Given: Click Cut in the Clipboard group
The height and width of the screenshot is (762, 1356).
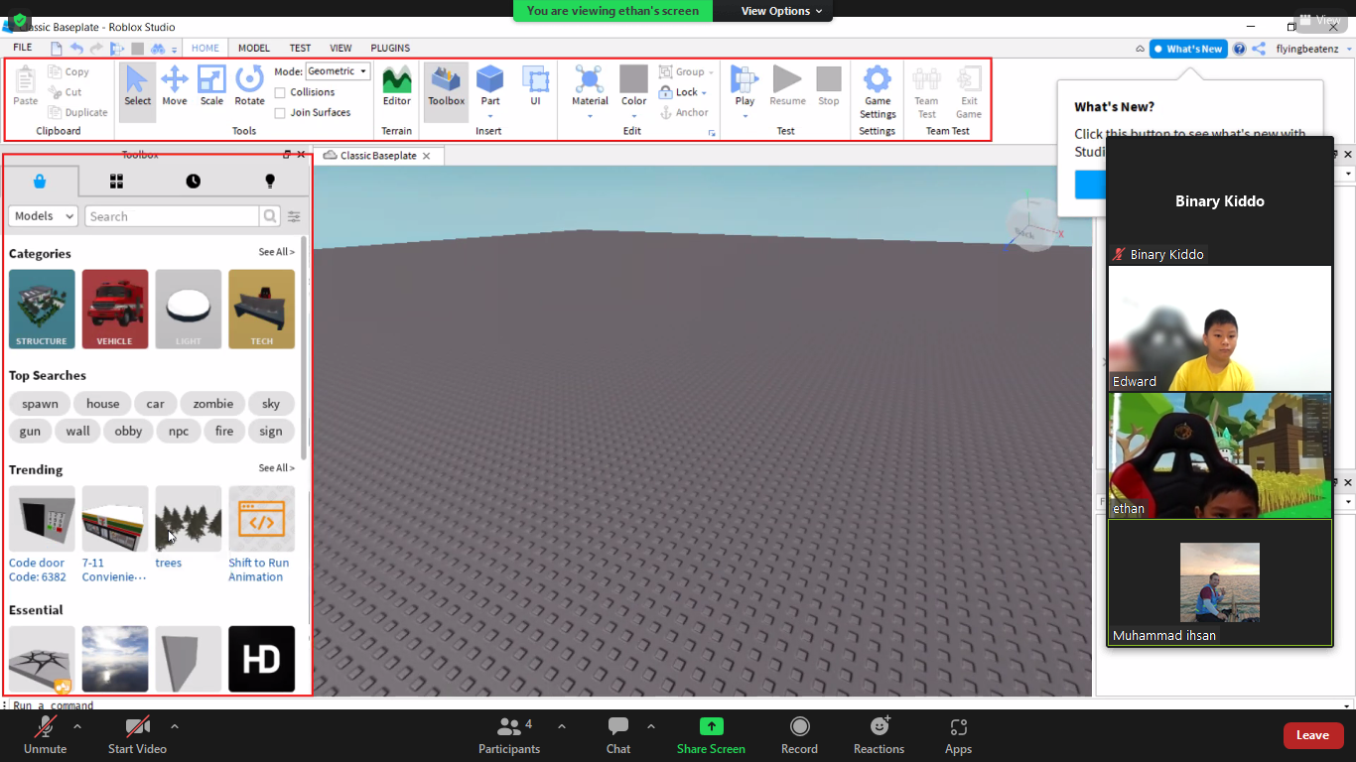Looking at the screenshot, I should tap(66, 92).
